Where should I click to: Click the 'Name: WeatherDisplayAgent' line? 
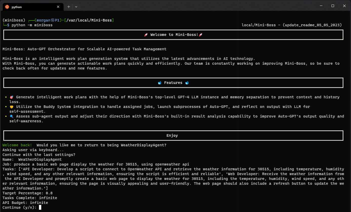32,159
